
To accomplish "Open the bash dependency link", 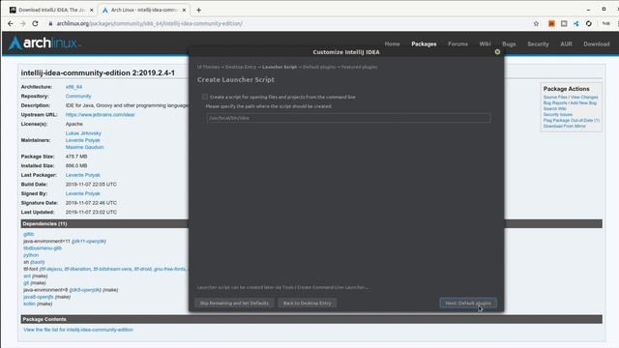I will click(37, 262).
